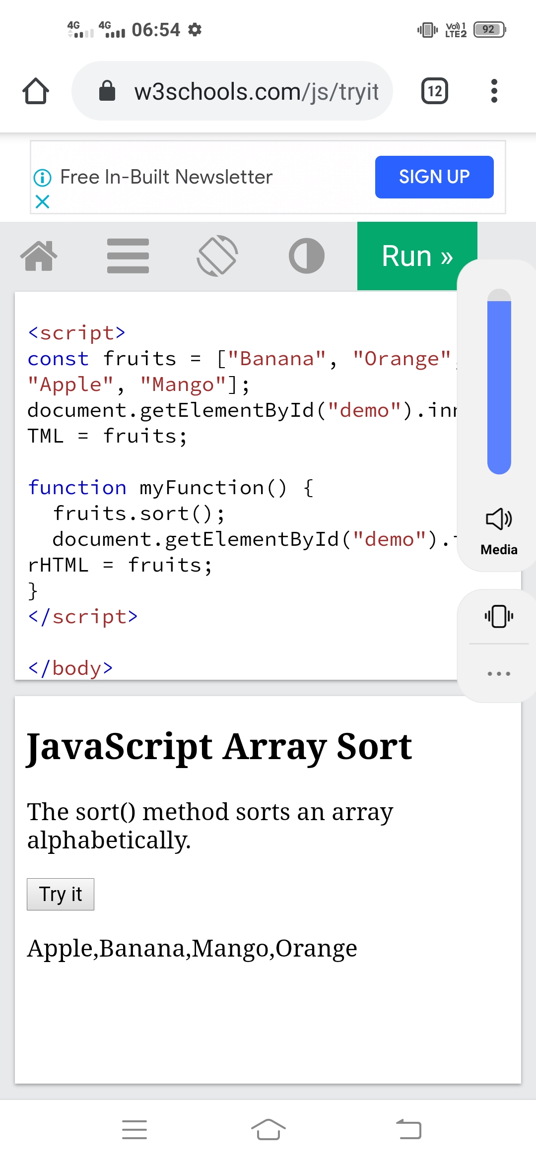Go to W3Schools home via house icon
The height and width of the screenshot is (1161, 536).
point(39,256)
